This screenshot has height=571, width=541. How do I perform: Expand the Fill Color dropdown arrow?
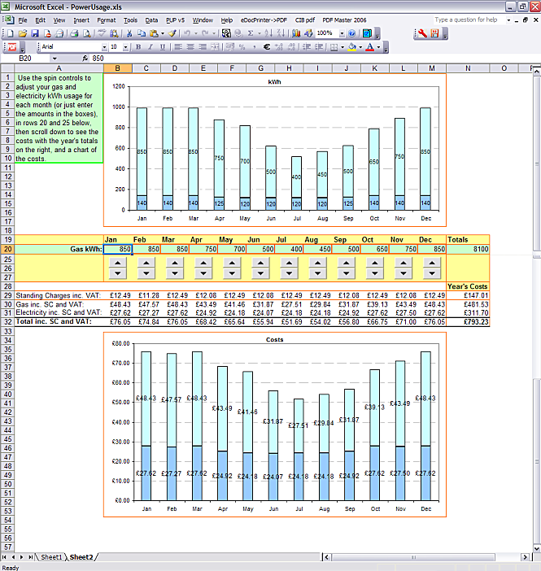click(360, 47)
